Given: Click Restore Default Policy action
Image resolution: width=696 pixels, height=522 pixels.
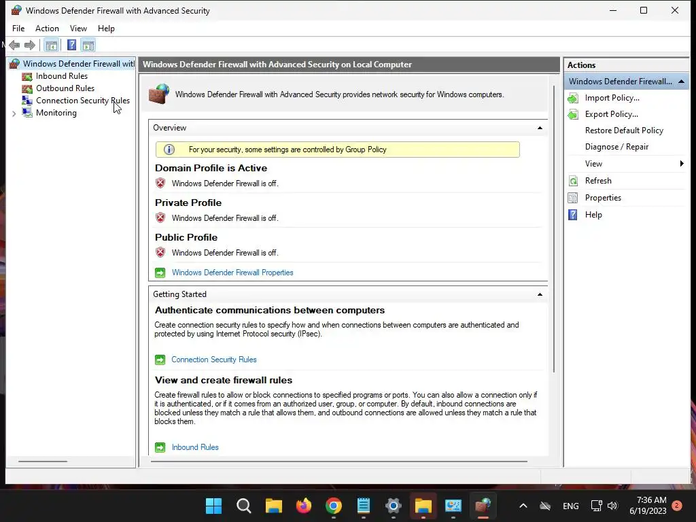Looking at the screenshot, I should (x=624, y=130).
